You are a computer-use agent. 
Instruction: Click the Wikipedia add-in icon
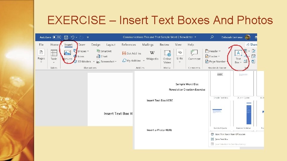pyautogui.click(x=152, y=53)
